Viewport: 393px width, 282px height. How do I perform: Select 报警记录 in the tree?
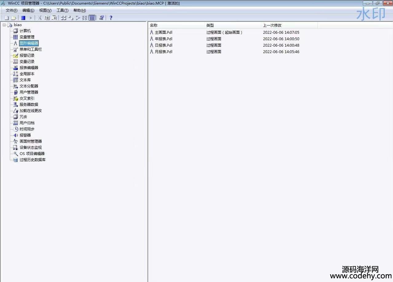pos(27,56)
